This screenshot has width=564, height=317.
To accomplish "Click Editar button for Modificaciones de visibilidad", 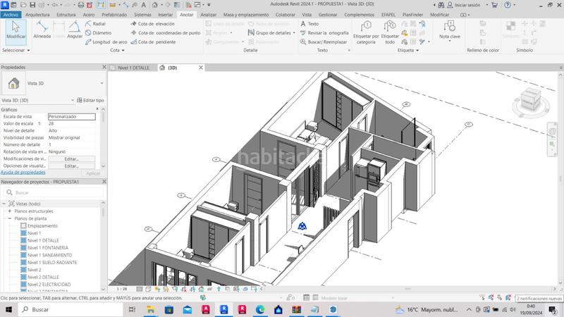I will pos(71,158).
